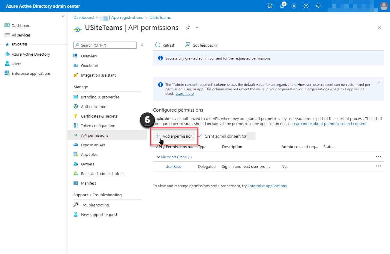Viewport: 390px width, 254px height.
Task: Click the Type column header
Action: (x=202, y=147)
